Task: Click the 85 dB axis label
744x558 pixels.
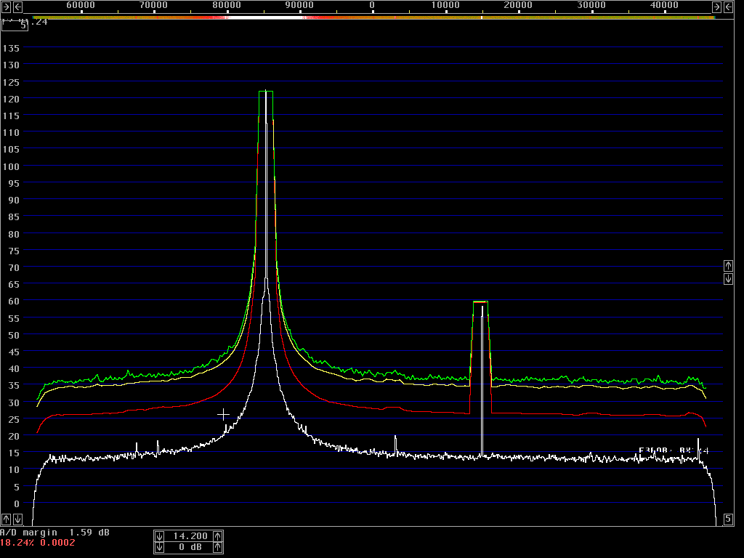Action: (14, 217)
